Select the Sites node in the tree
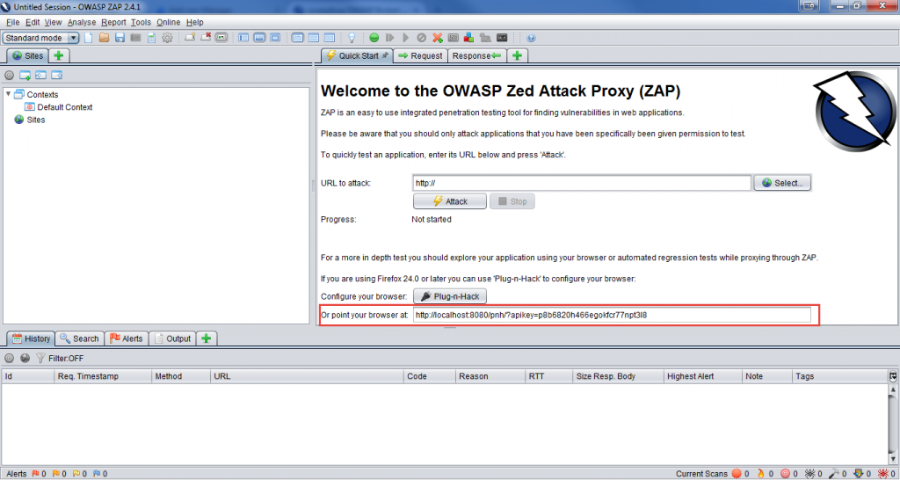The image size is (900, 480). tap(30, 120)
